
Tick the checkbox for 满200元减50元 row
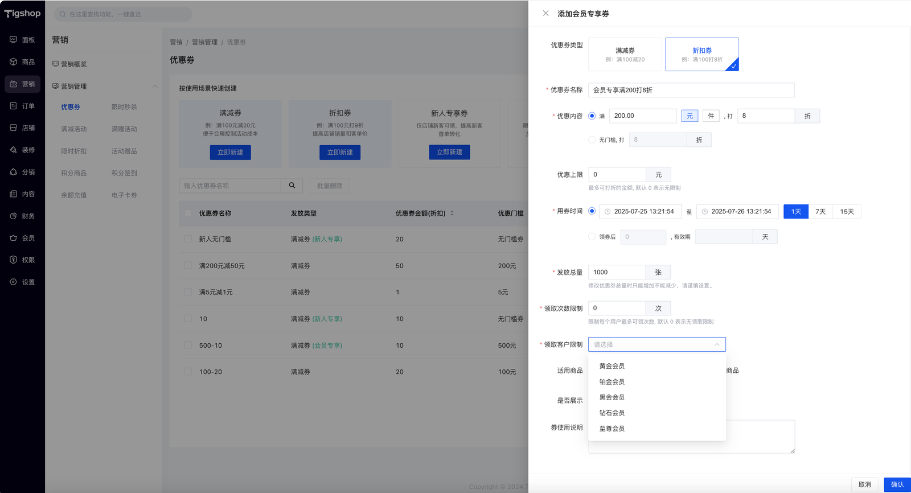pyautogui.click(x=188, y=265)
